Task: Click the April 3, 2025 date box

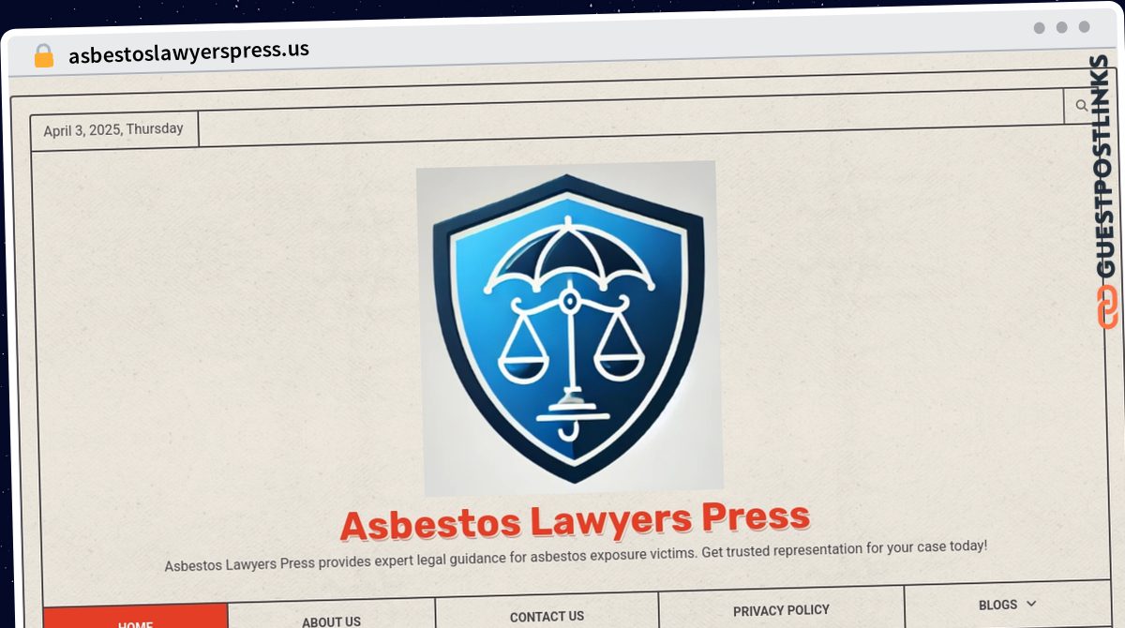Action: click(x=113, y=129)
